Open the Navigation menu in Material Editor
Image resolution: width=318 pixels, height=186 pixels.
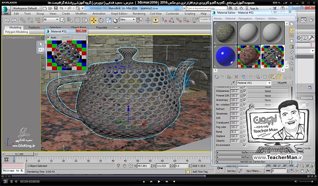coord(245,18)
